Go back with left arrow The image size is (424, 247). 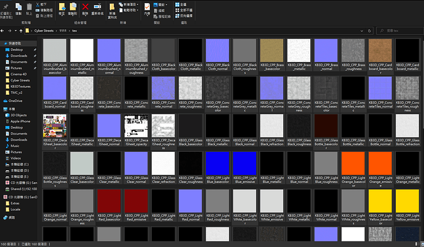2,31
